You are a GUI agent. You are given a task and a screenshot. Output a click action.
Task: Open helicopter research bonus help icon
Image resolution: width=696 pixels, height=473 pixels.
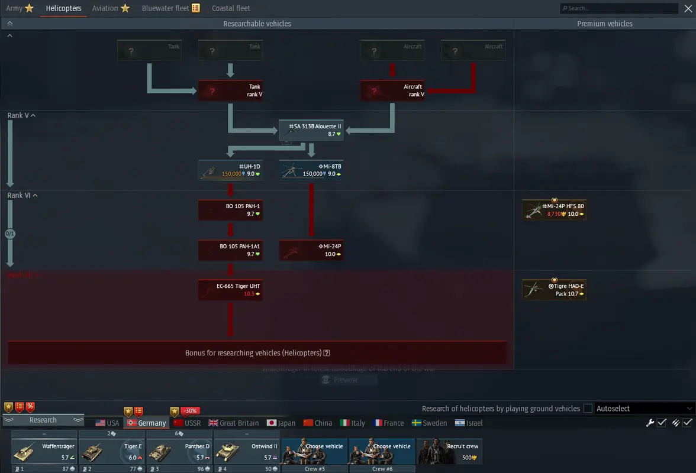coord(327,353)
